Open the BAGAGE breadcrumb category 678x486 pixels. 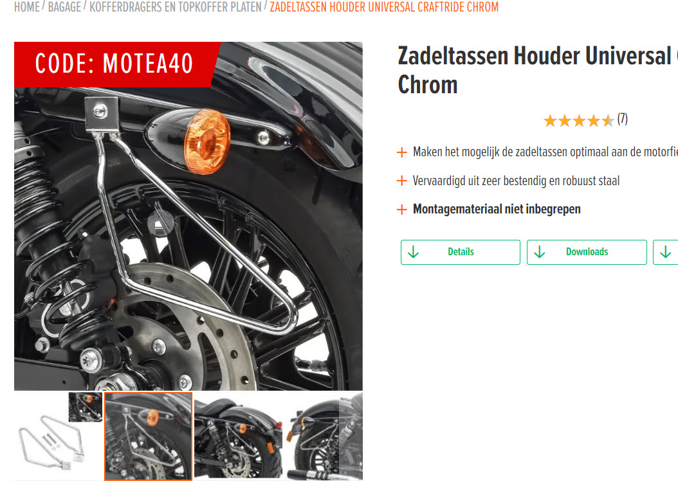(x=64, y=7)
